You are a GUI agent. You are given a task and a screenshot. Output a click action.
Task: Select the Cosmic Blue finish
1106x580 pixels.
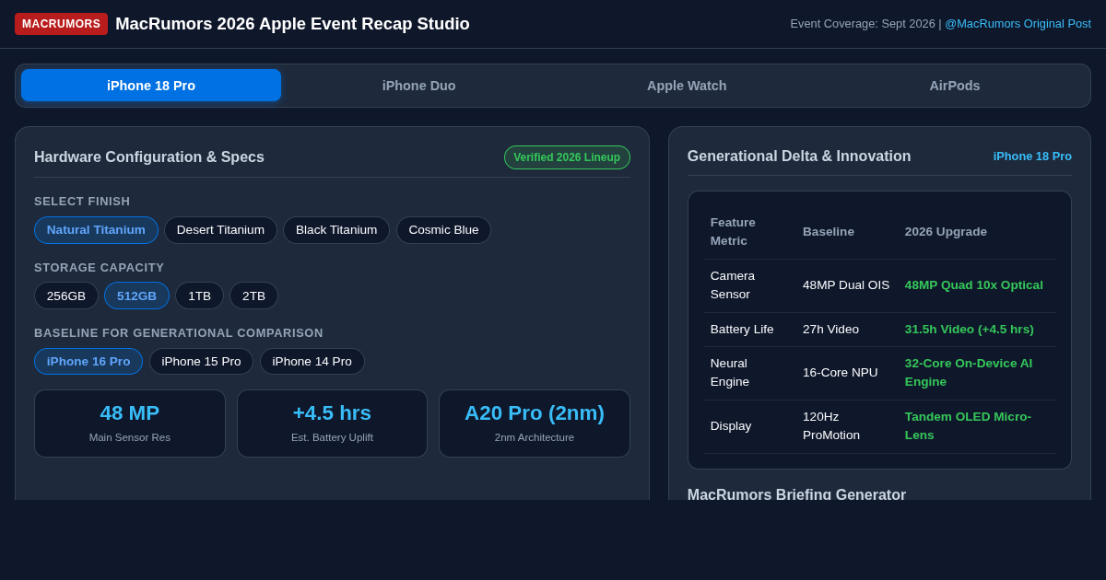pyautogui.click(x=443, y=230)
